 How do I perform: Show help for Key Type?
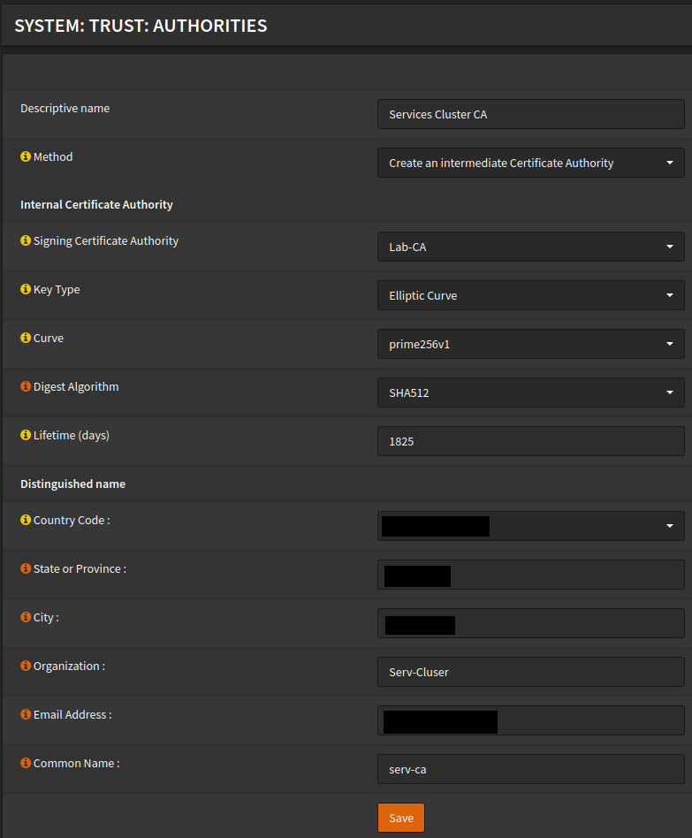(x=26, y=290)
